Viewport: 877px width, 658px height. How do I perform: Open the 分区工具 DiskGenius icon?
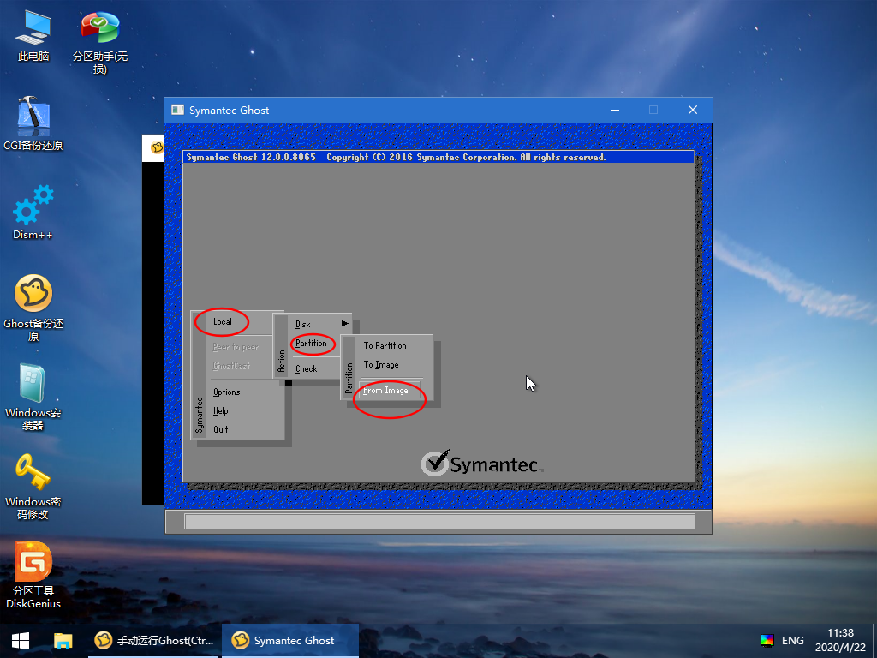[33, 575]
